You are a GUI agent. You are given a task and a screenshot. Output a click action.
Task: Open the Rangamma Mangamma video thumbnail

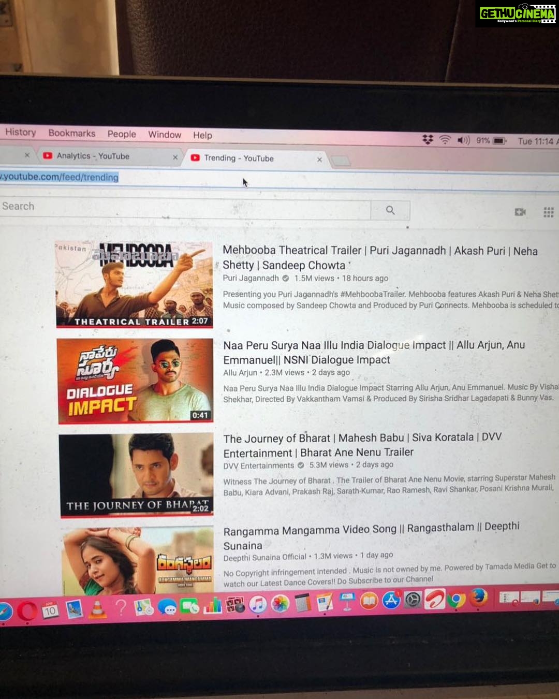(x=138, y=560)
